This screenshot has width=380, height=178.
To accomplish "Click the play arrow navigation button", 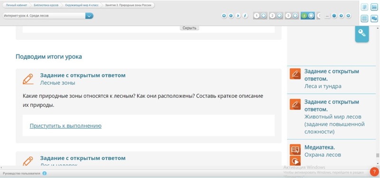I will click(x=238, y=16).
